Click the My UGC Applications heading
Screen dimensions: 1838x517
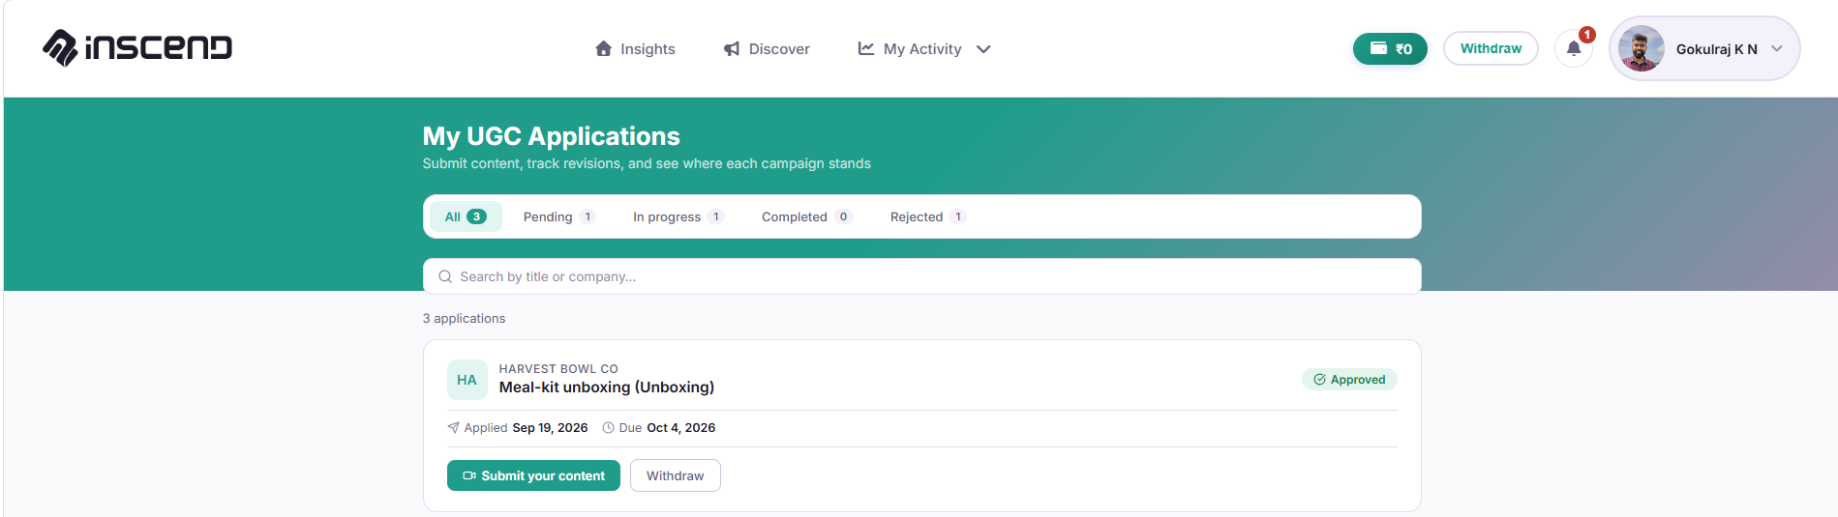pyautogui.click(x=551, y=136)
